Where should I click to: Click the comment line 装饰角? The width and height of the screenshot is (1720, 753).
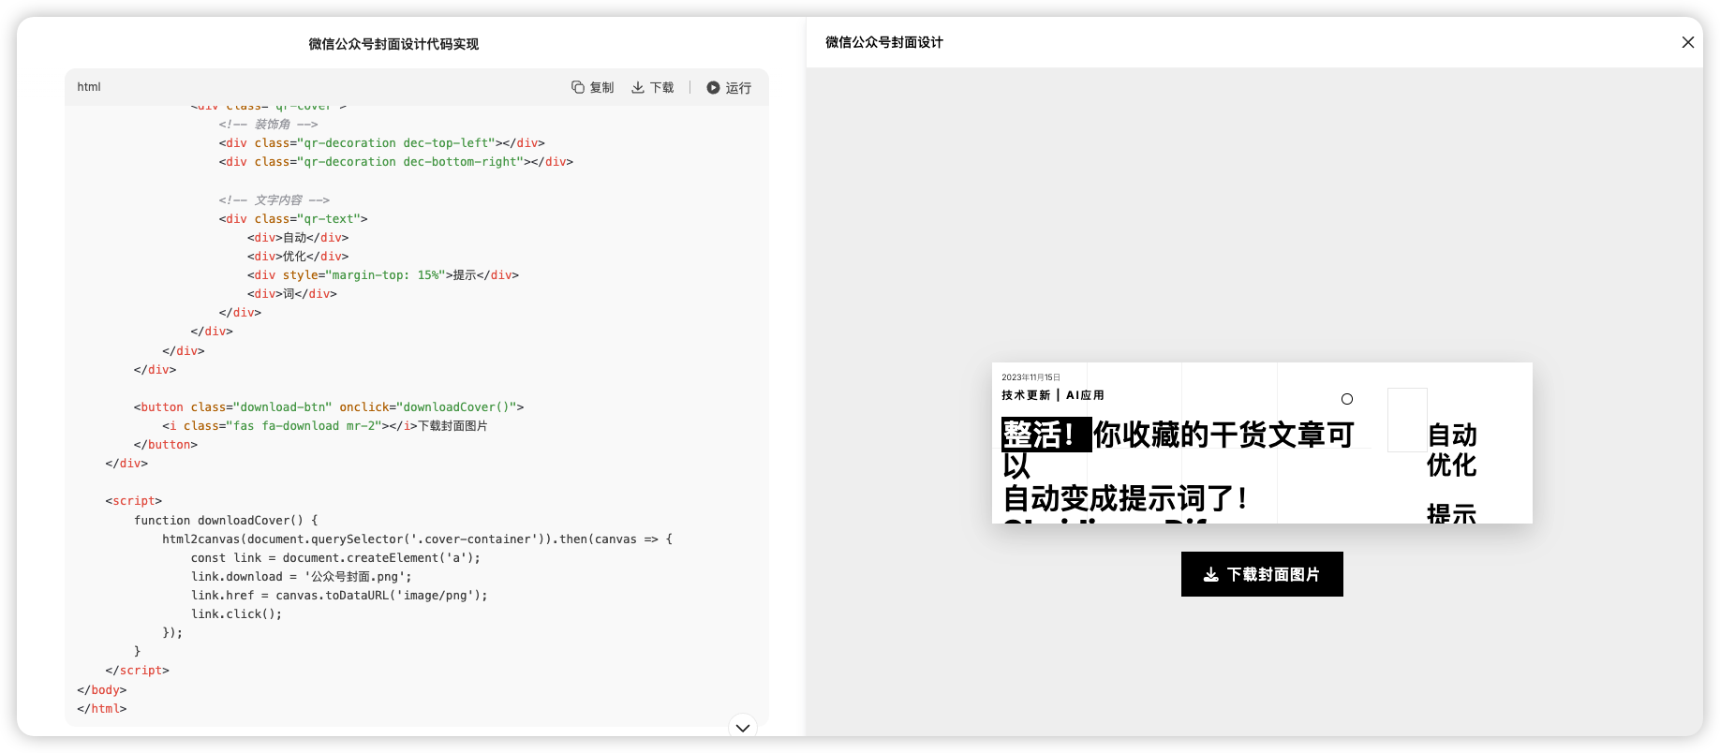tap(269, 124)
